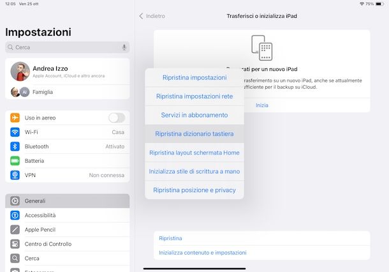The width and height of the screenshot is (389, 272).
Task: Tap the Wi-Fi status bar indicator
Action: (362, 4)
